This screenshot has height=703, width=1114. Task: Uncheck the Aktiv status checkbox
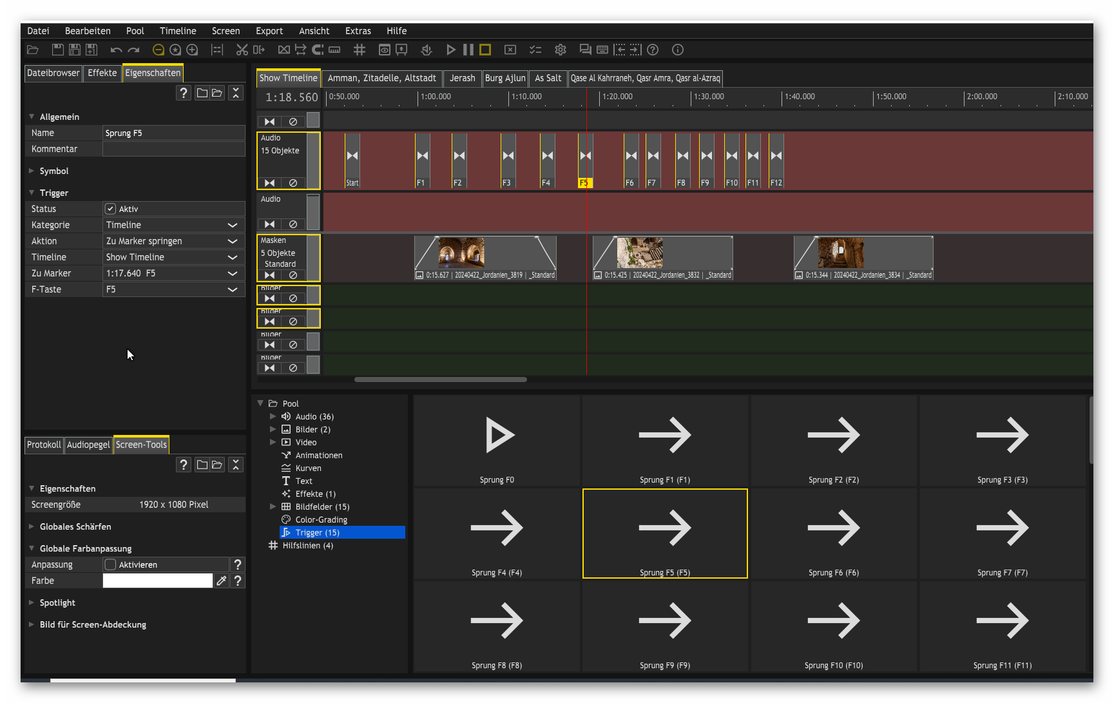(x=110, y=209)
